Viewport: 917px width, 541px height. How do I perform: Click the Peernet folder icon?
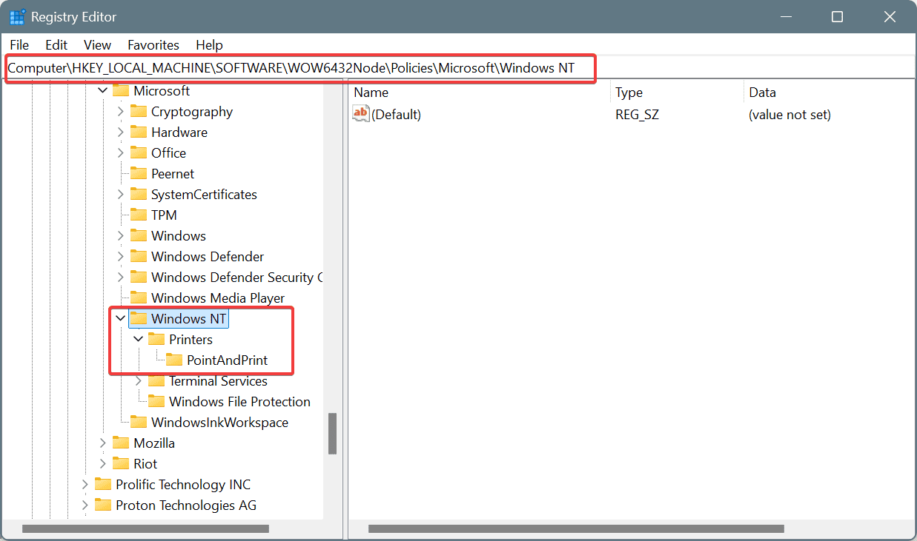[x=138, y=173]
